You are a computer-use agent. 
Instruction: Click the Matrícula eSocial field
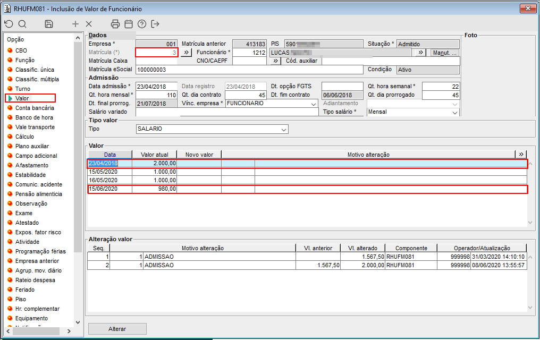coord(250,70)
